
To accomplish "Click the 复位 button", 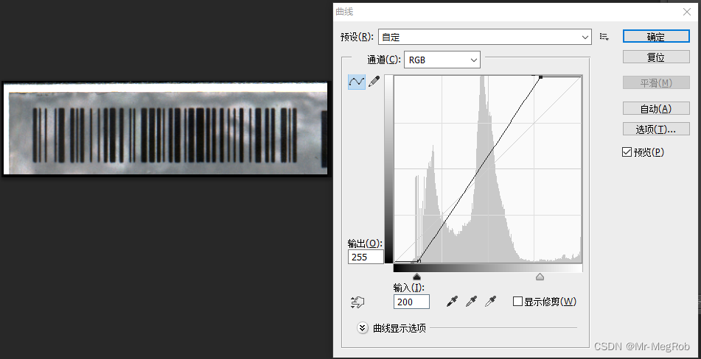I will (656, 57).
